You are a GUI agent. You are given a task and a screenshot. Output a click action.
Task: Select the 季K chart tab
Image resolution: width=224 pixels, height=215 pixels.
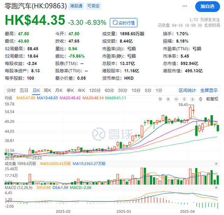pyautogui.click(x=70, y=90)
